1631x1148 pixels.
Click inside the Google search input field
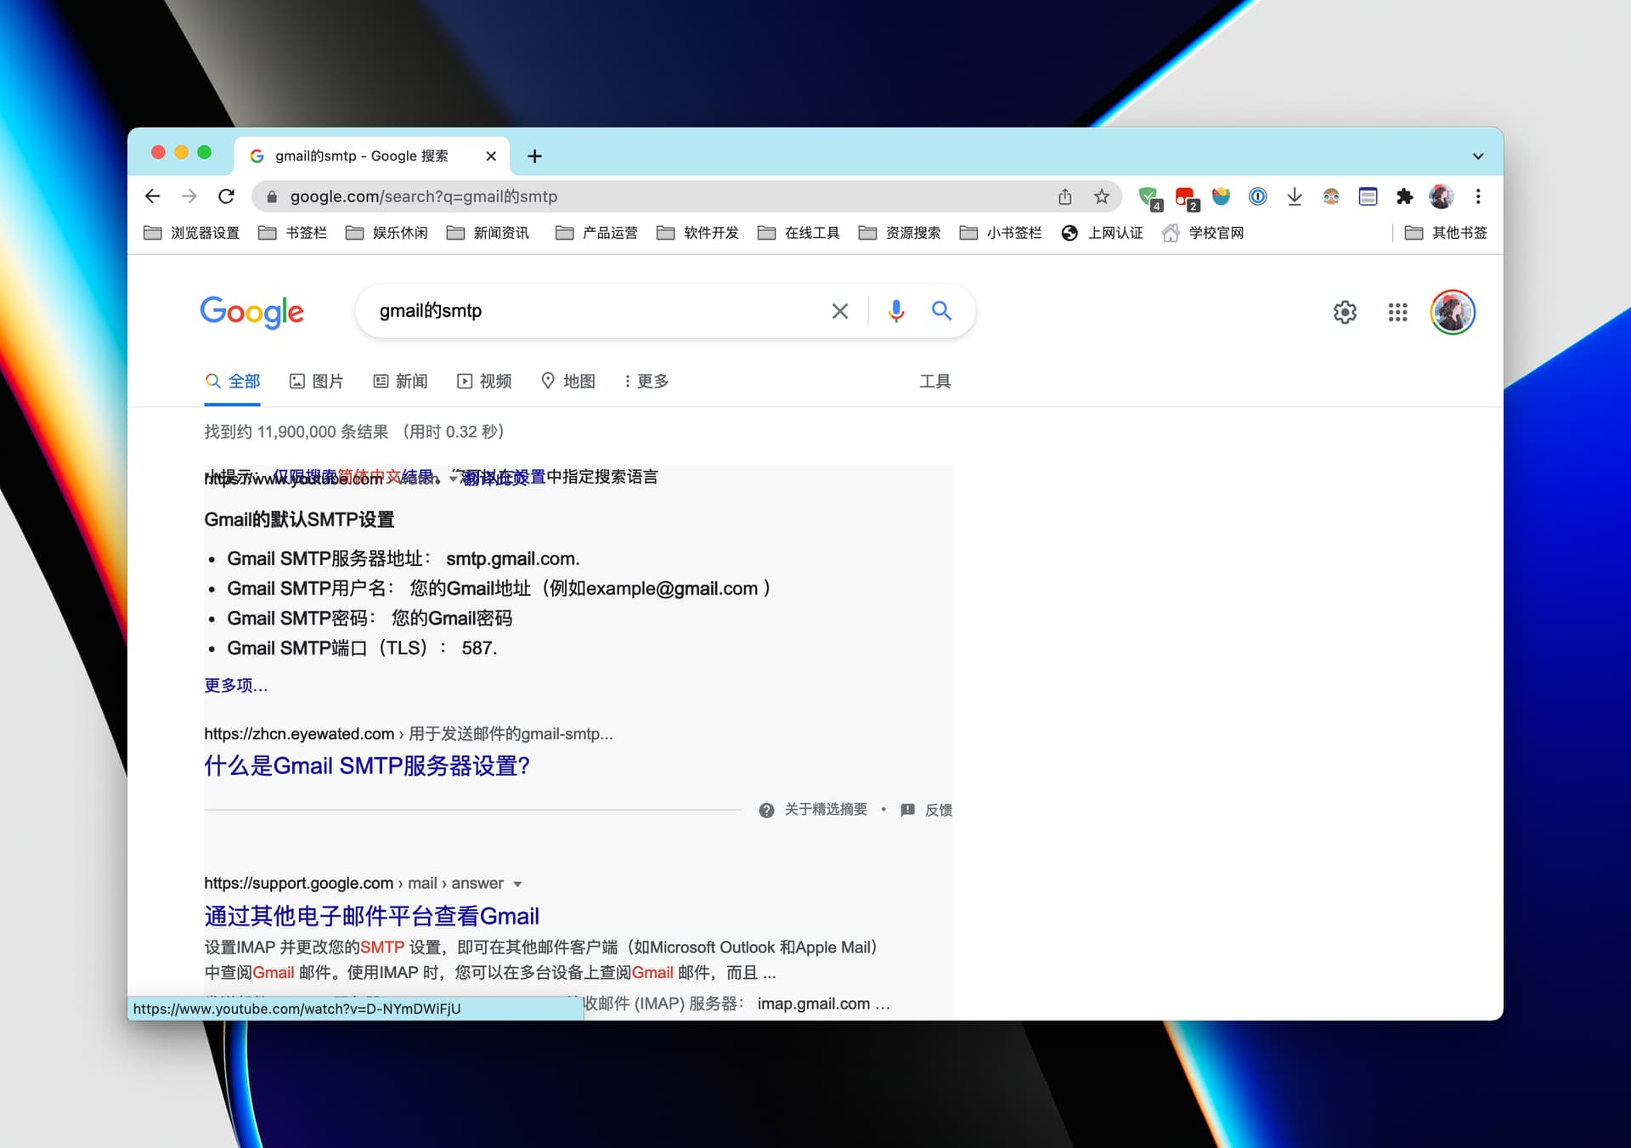coord(595,311)
